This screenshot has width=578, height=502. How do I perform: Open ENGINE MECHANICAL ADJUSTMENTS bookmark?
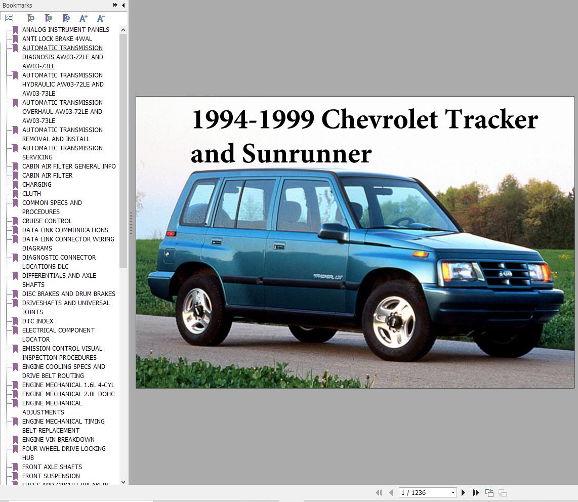click(x=52, y=408)
